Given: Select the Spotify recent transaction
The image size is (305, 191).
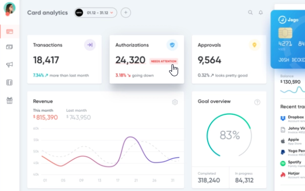Looking at the screenshot, I should (x=292, y=164).
